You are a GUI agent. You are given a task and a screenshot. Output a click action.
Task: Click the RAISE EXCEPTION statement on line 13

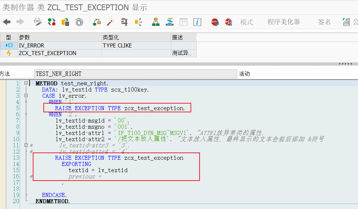[119, 158]
